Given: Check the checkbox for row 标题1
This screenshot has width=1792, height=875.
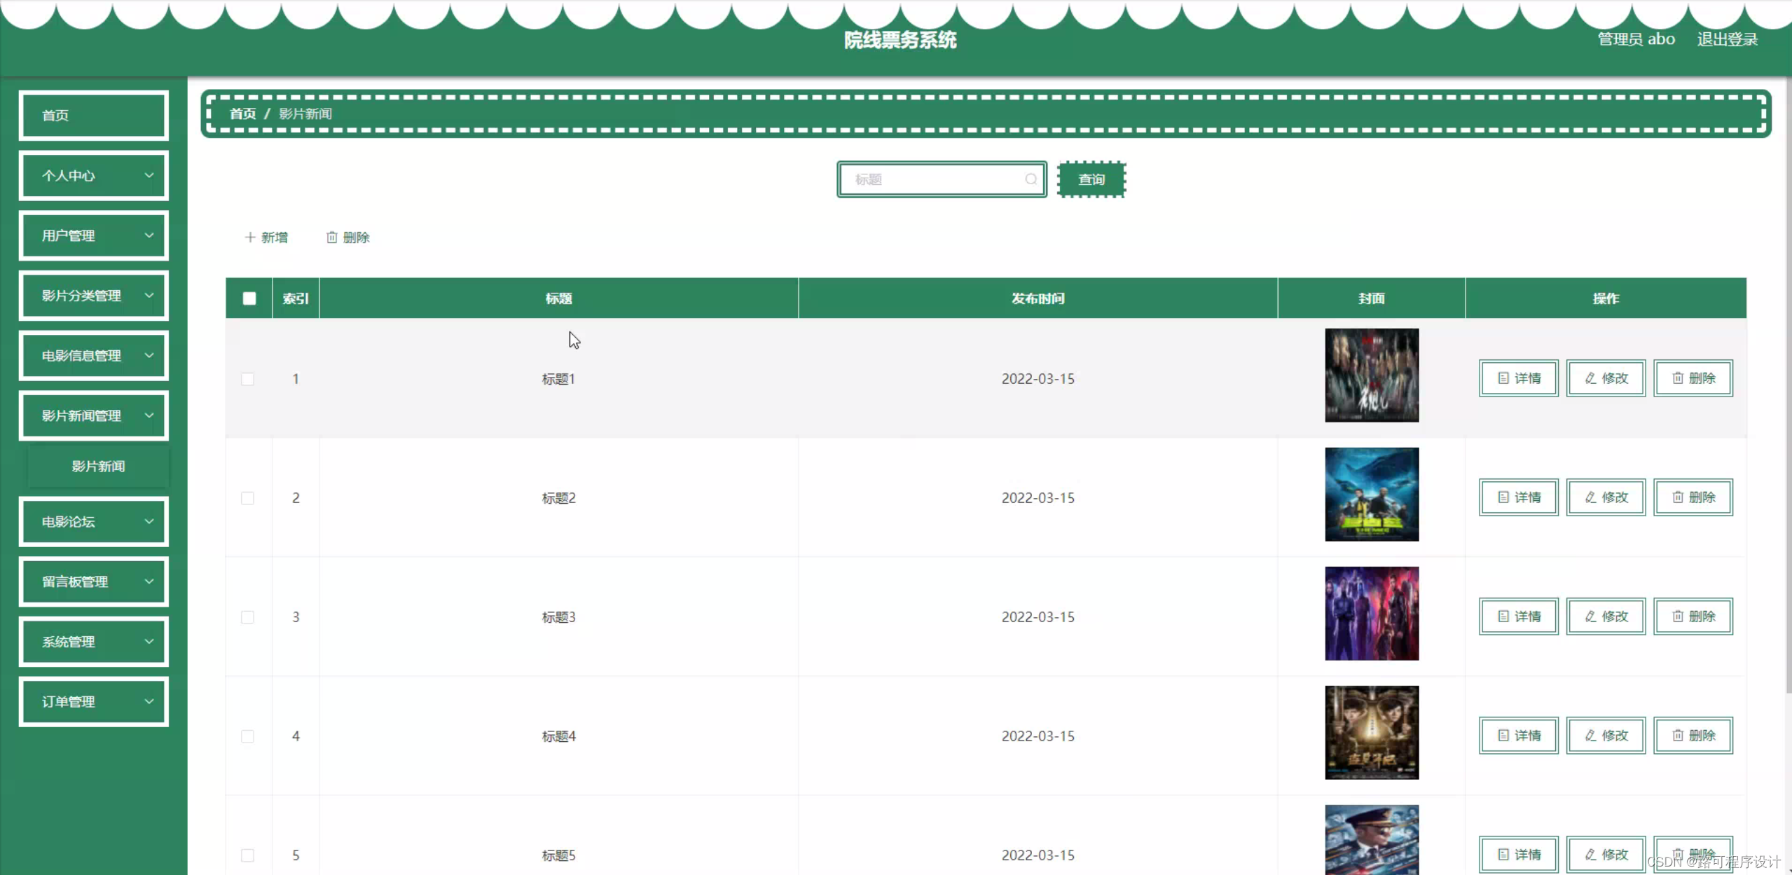Looking at the screenshot, I should (248, 379).
